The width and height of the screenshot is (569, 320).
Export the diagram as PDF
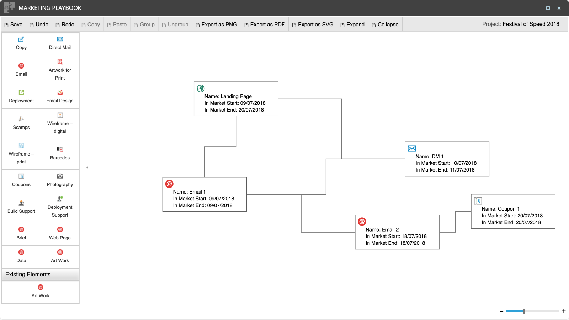click(x=264, y=25)
